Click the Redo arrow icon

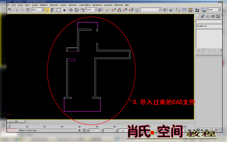click(x=10, y=10)
